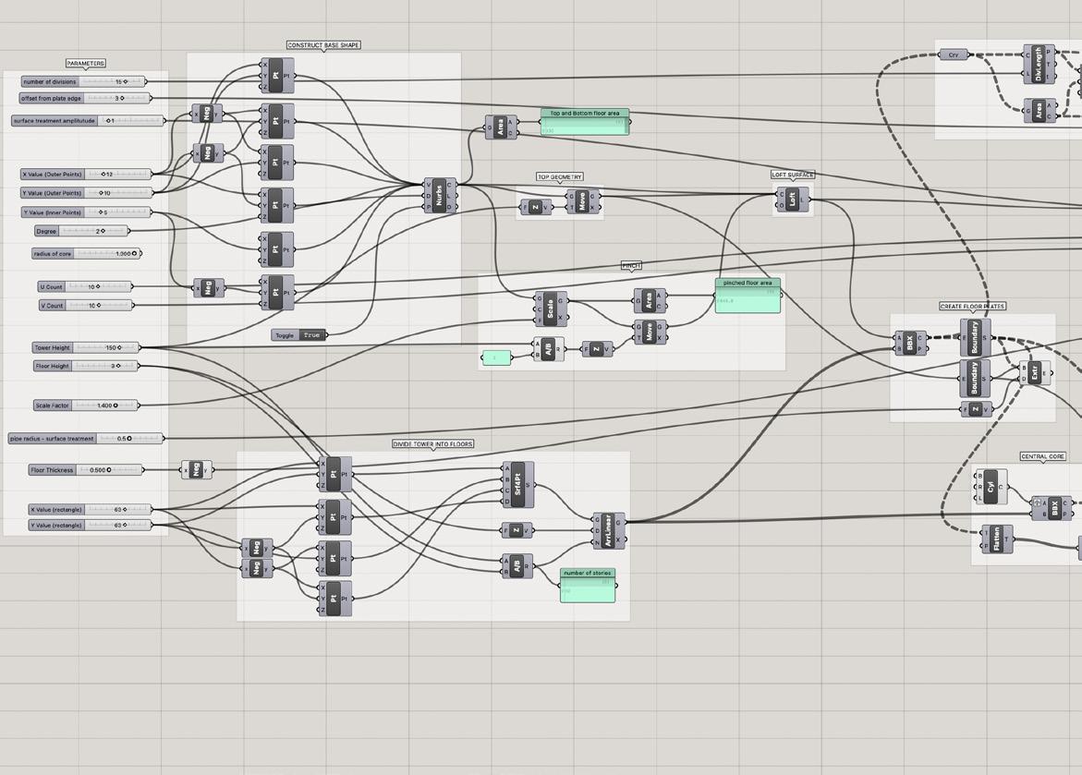Select the Z vector component in TOP GEOMETRY
1082x775 pixels.
pyautogui.click(x=535, y=207)
